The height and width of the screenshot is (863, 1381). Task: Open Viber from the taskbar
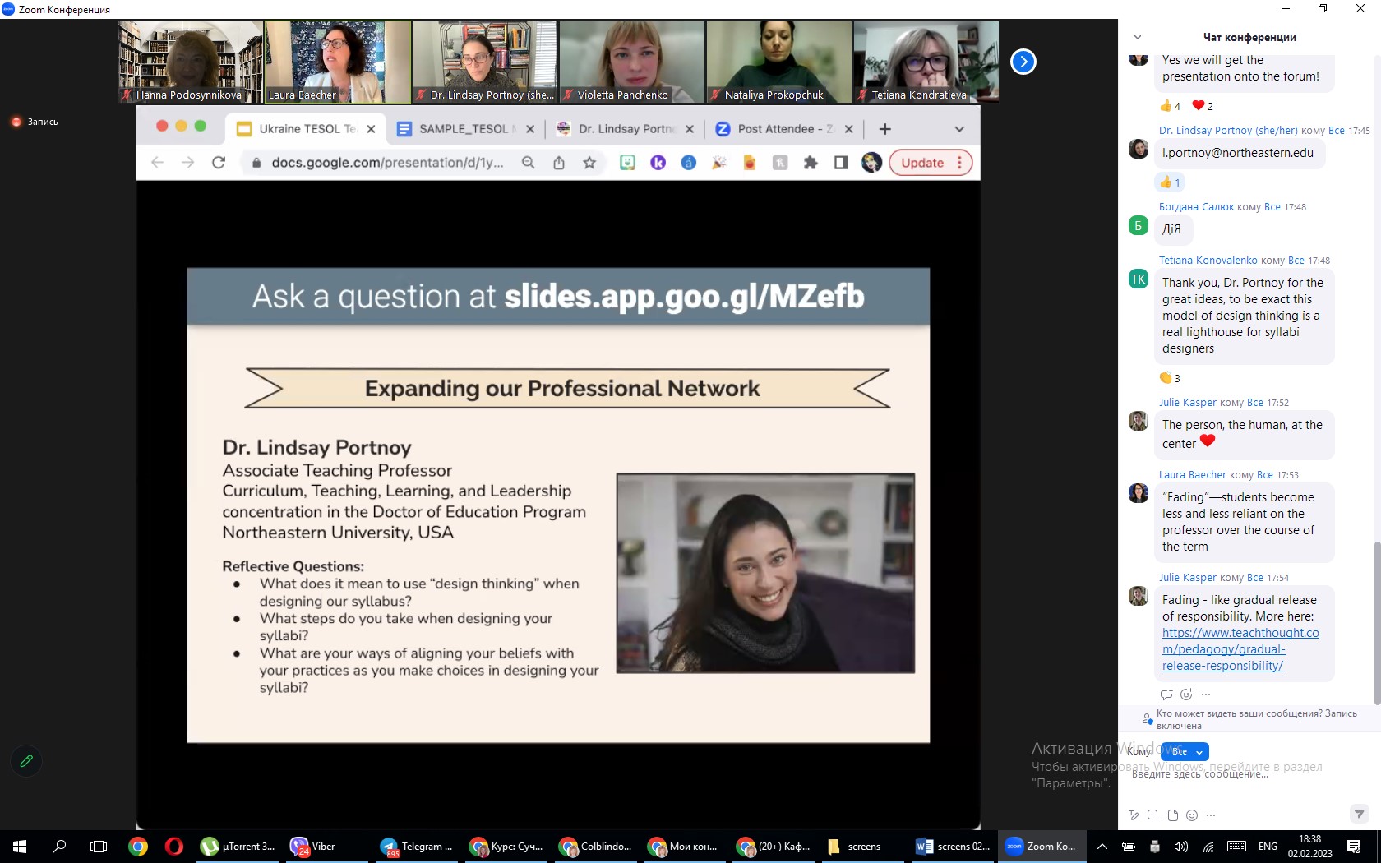pyautogui.click(x=313, y=847)
